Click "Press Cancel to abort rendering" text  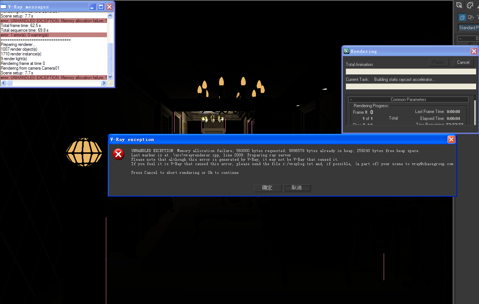[x=185, y=173]
